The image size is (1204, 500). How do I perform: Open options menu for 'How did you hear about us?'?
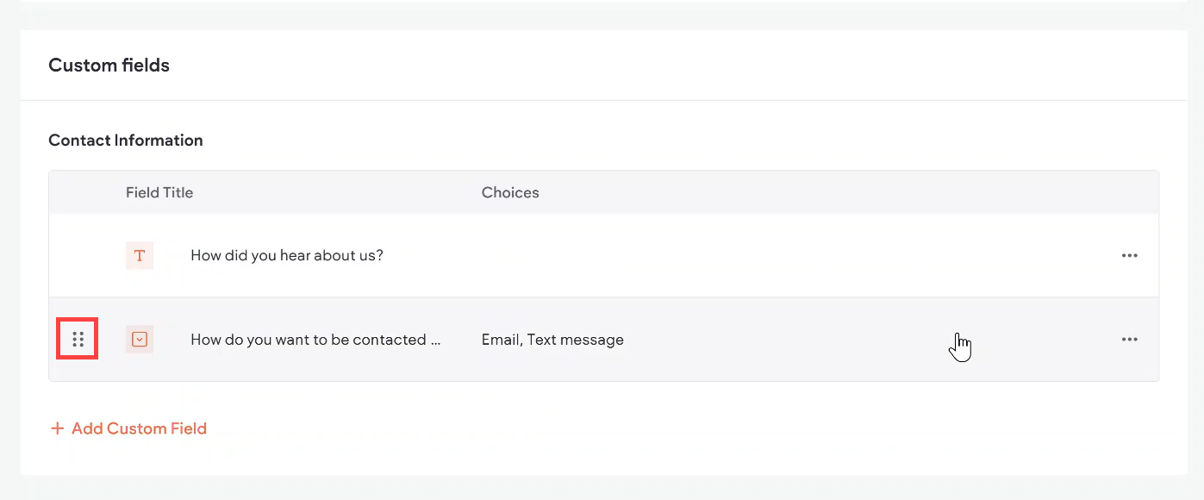[1129, 256]
